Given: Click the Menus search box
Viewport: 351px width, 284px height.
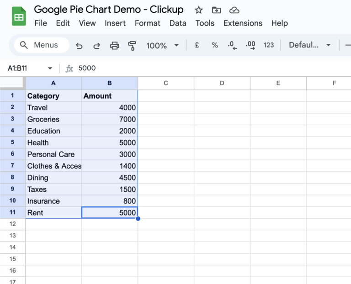Looking at the screenshot, I should point(42,45).
